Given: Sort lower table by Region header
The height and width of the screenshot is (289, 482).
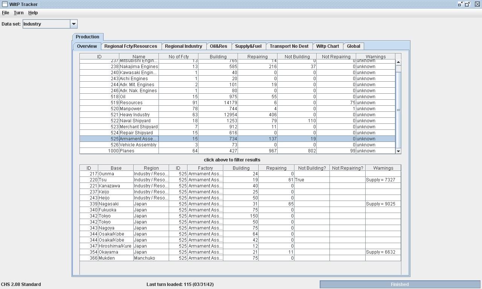Looking at the screenshot, I should [x=151, y=168].
